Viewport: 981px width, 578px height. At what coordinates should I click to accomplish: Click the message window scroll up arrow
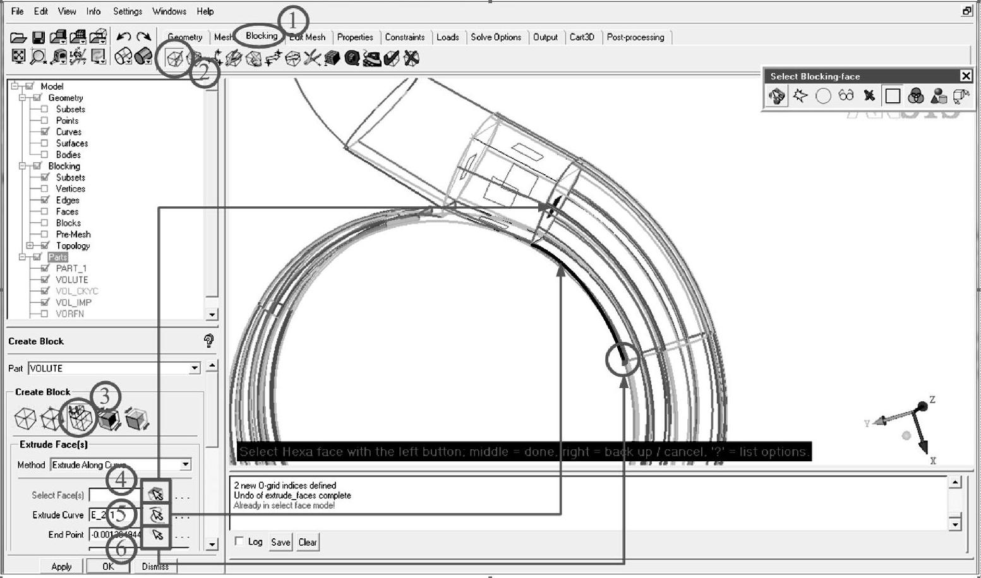[954, 483]
